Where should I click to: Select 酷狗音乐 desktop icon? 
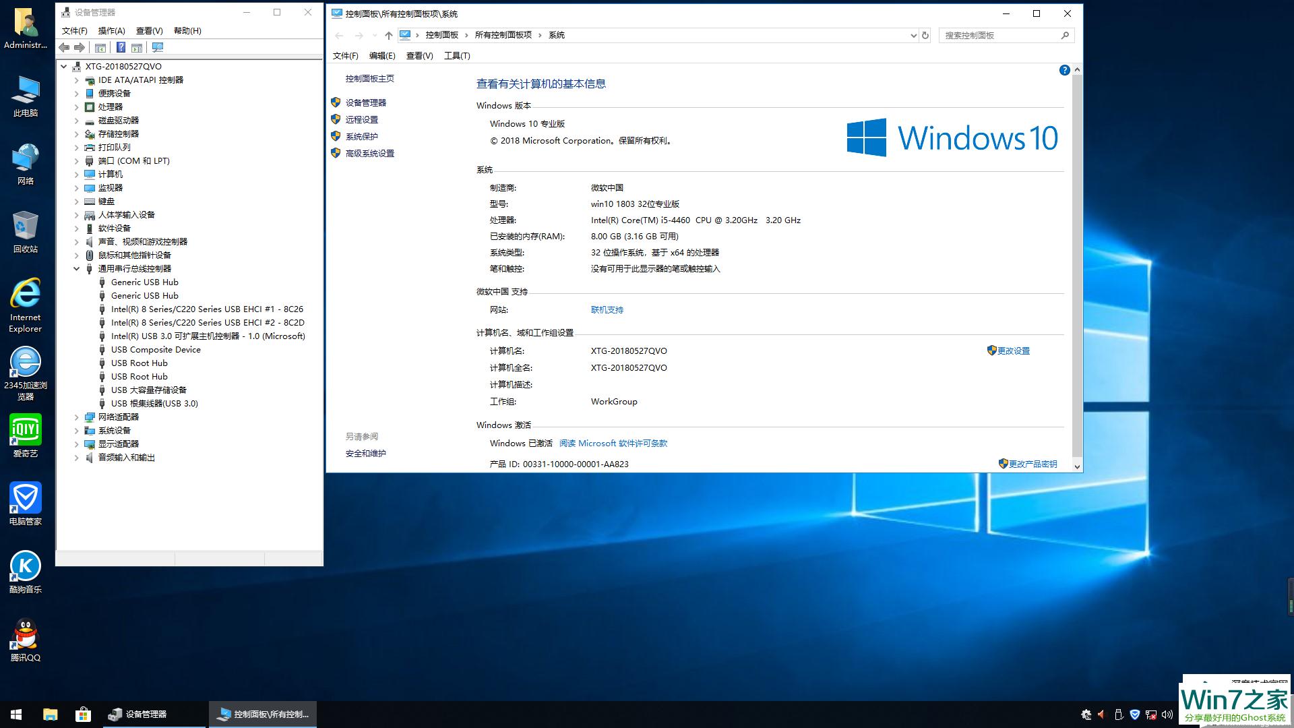pyautogui.click(x=26, y=572)
